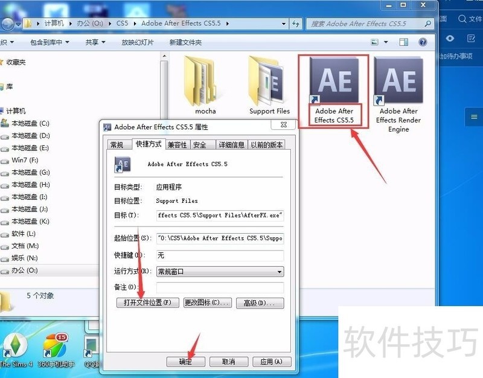Screen dimensions: 483x378
Task: Open the 运行方式 combo box
Action: [x=220, y=272]
